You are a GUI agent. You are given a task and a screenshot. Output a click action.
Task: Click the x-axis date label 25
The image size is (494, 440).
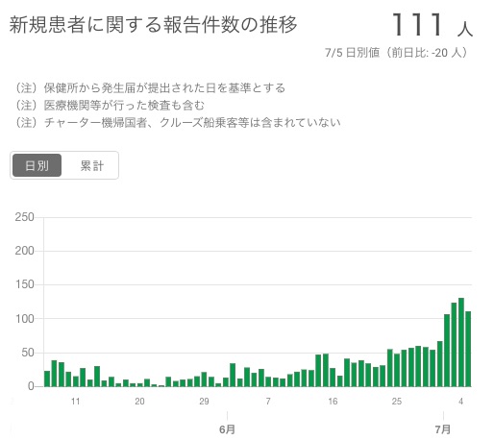[397, 402]
